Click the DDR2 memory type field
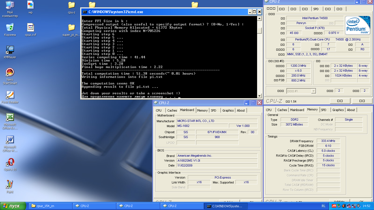Screen dimensions: 374x210 [x=295, y=119]
